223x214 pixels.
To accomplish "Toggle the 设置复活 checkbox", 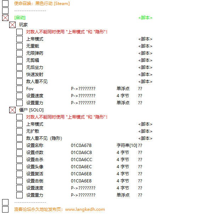I will (x=19, y=174).
